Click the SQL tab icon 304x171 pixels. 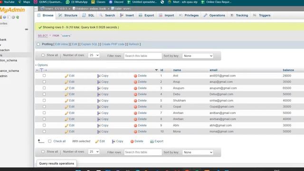(x=84, y=15)
